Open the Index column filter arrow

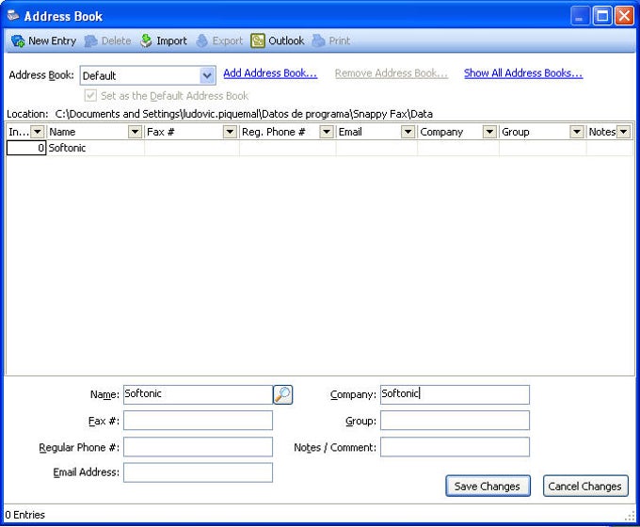point(37,132)
